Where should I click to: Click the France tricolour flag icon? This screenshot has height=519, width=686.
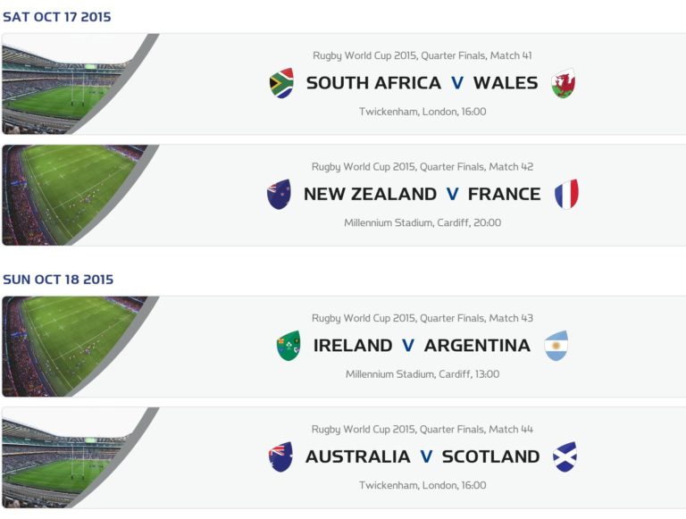(566, 195)
